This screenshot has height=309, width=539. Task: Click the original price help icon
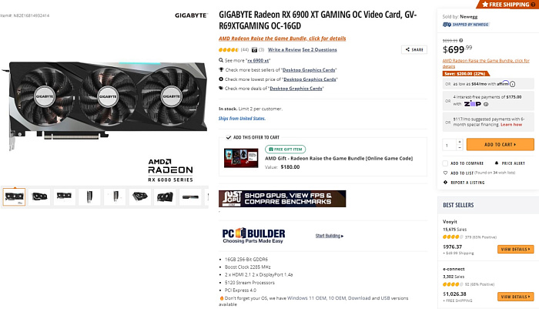(x=461, y=40)
